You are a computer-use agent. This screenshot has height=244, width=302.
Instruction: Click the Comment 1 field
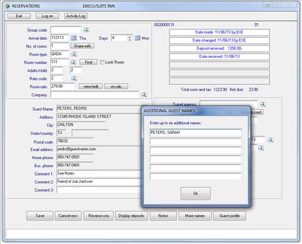[99, 174]
